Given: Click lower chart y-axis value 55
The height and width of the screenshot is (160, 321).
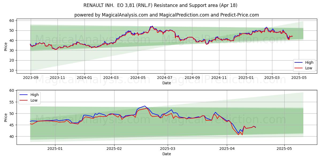Looking at the screenshot, I should pyautogui.click(x=12, y=102).
